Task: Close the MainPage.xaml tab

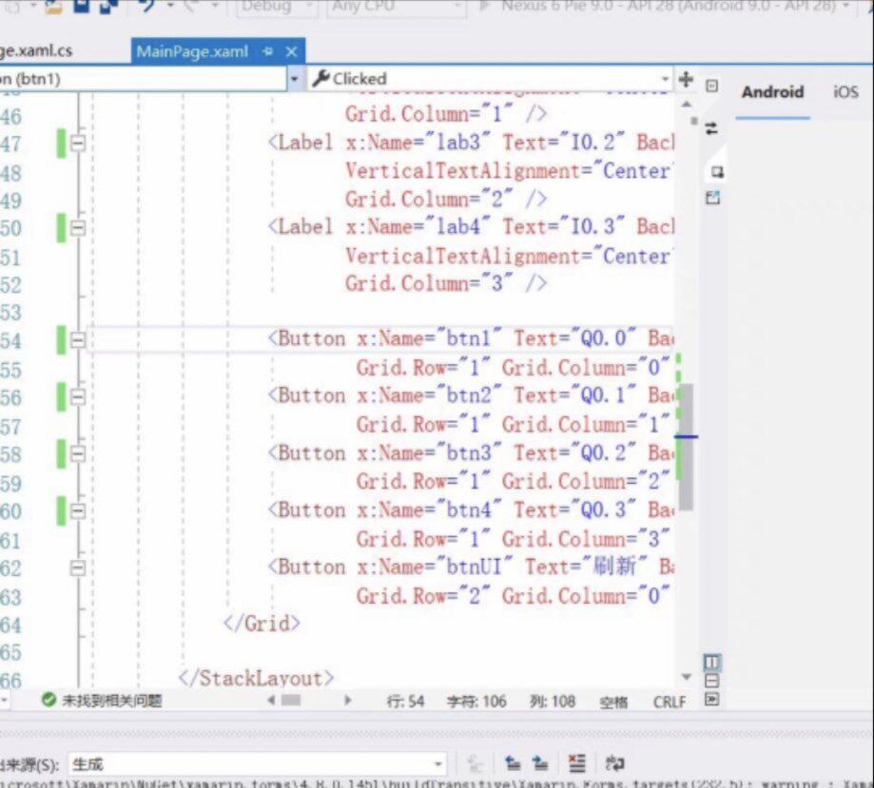Action: coord(291,52)
